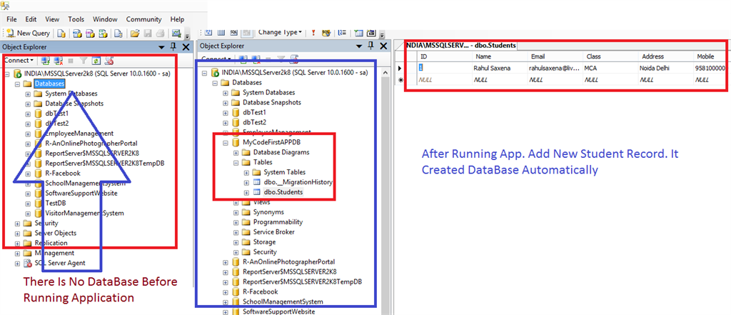Viewport: 731px width, 315px height.
Task: Click the MCA class cell
Action: 610,68
